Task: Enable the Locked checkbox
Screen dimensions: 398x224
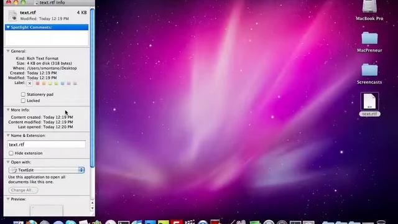Action: [x=23, y=101]
